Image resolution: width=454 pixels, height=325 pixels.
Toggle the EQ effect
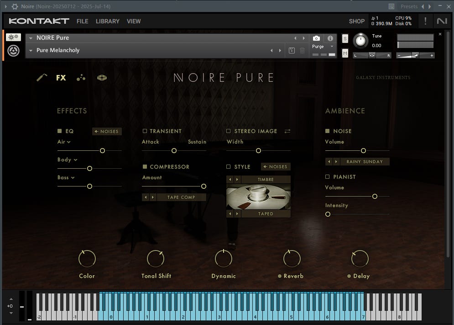tap(60, 131)
